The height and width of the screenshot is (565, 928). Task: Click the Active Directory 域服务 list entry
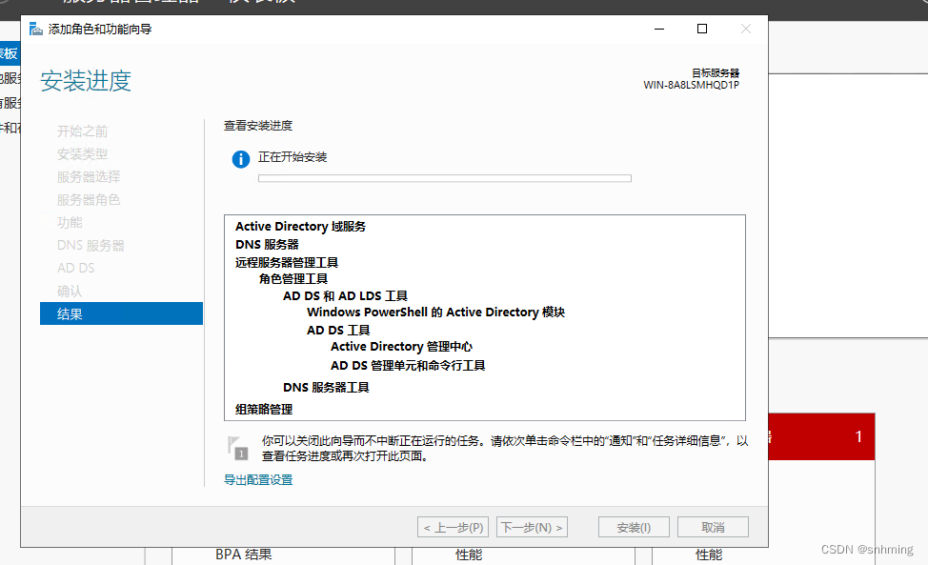pos(301,227)
